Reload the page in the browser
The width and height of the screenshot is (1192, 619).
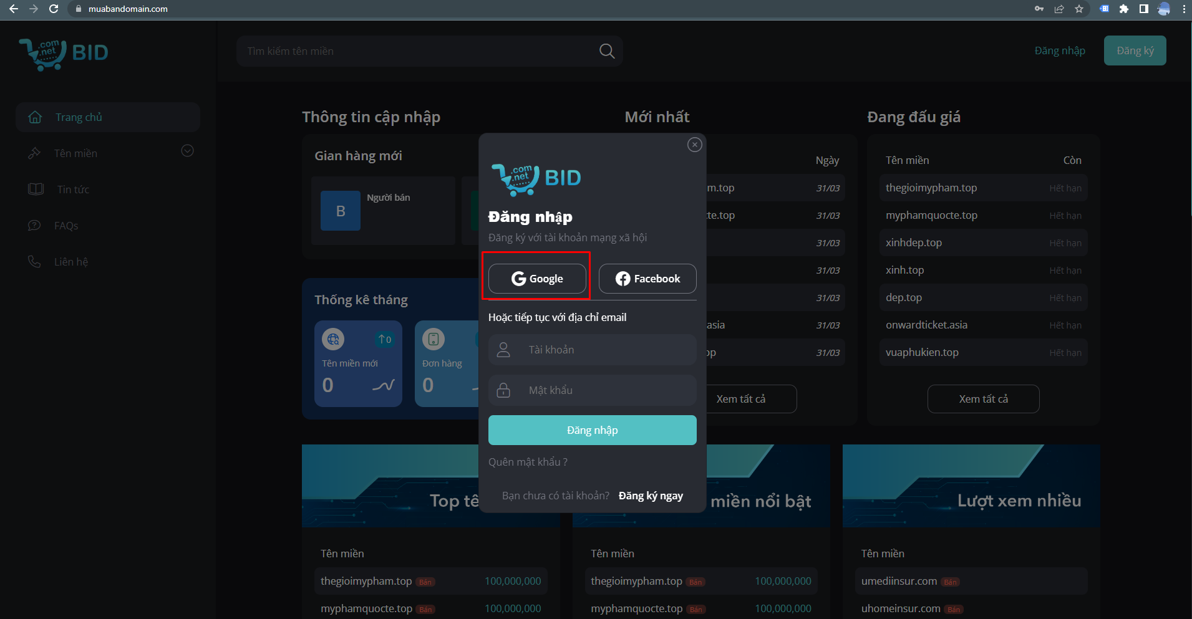[54, 9]
